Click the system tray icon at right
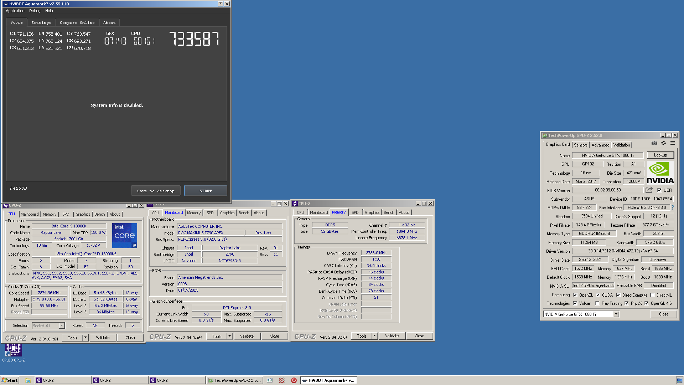The image size is (684, 385). [679, 380]
